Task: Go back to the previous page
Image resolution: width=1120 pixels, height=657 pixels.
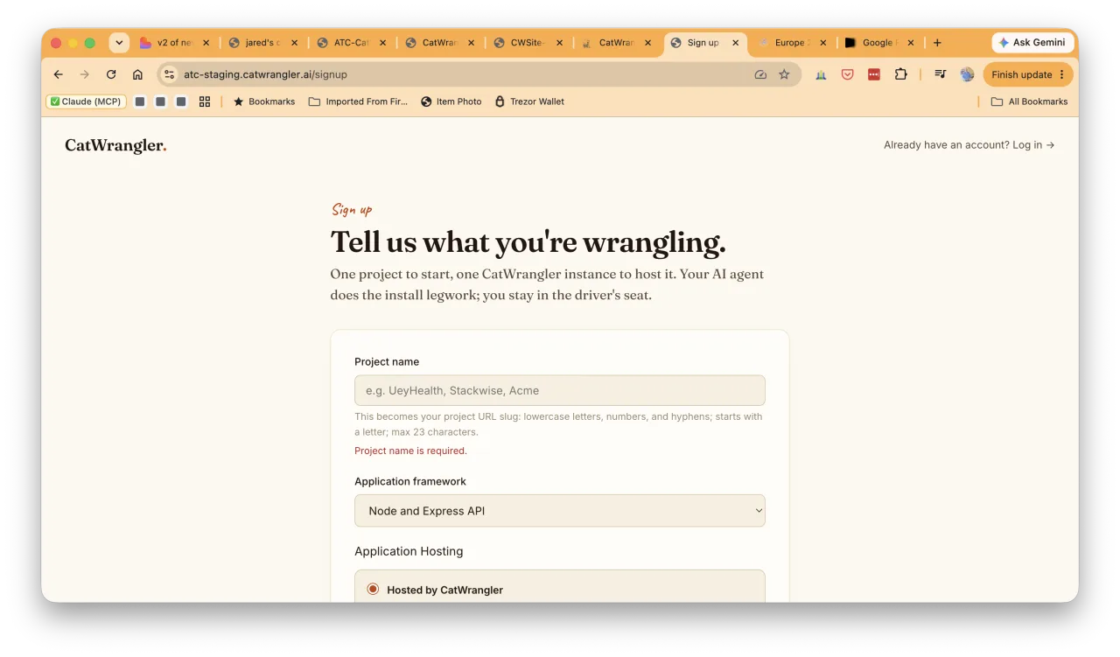Action: coord(59,74)
